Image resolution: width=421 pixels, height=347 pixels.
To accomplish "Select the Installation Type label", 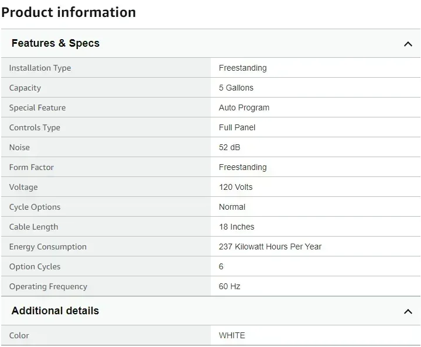I will (40, 68).
